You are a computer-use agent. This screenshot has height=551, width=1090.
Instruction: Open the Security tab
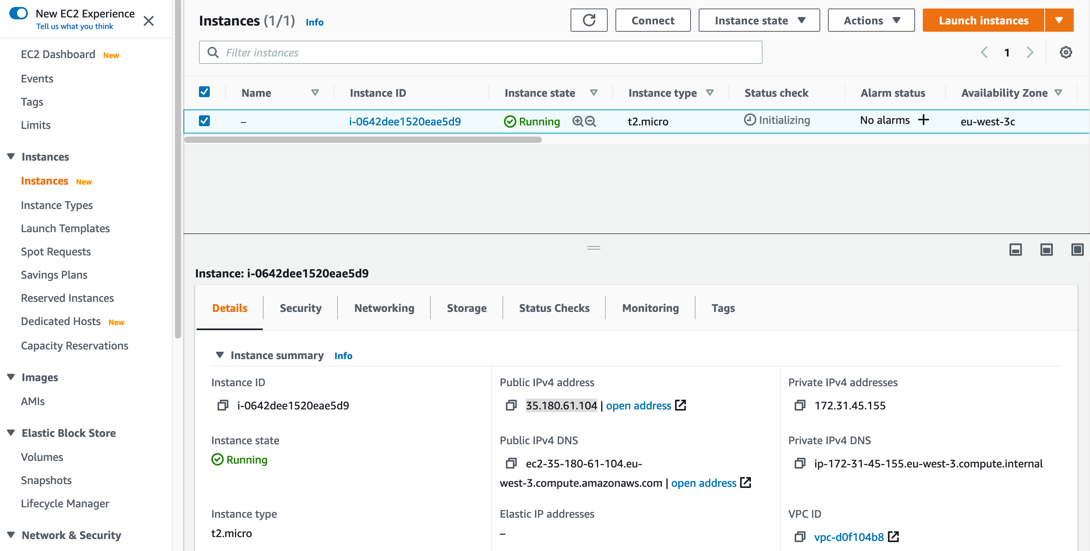click(300, 308)
